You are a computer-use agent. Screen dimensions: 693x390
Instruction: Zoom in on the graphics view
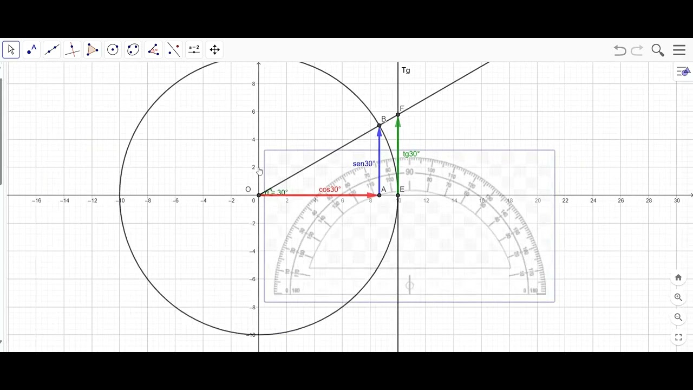678,297
